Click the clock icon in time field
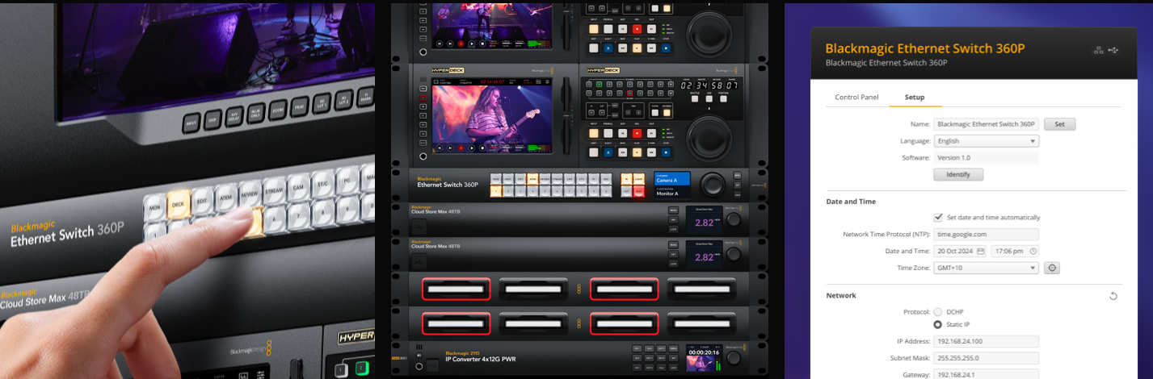Viewport: 1153px width, 379px height. pyautogui.click(x=1033, y=251)
